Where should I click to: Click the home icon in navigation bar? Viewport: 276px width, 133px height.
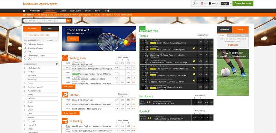(x=24, y=11)
